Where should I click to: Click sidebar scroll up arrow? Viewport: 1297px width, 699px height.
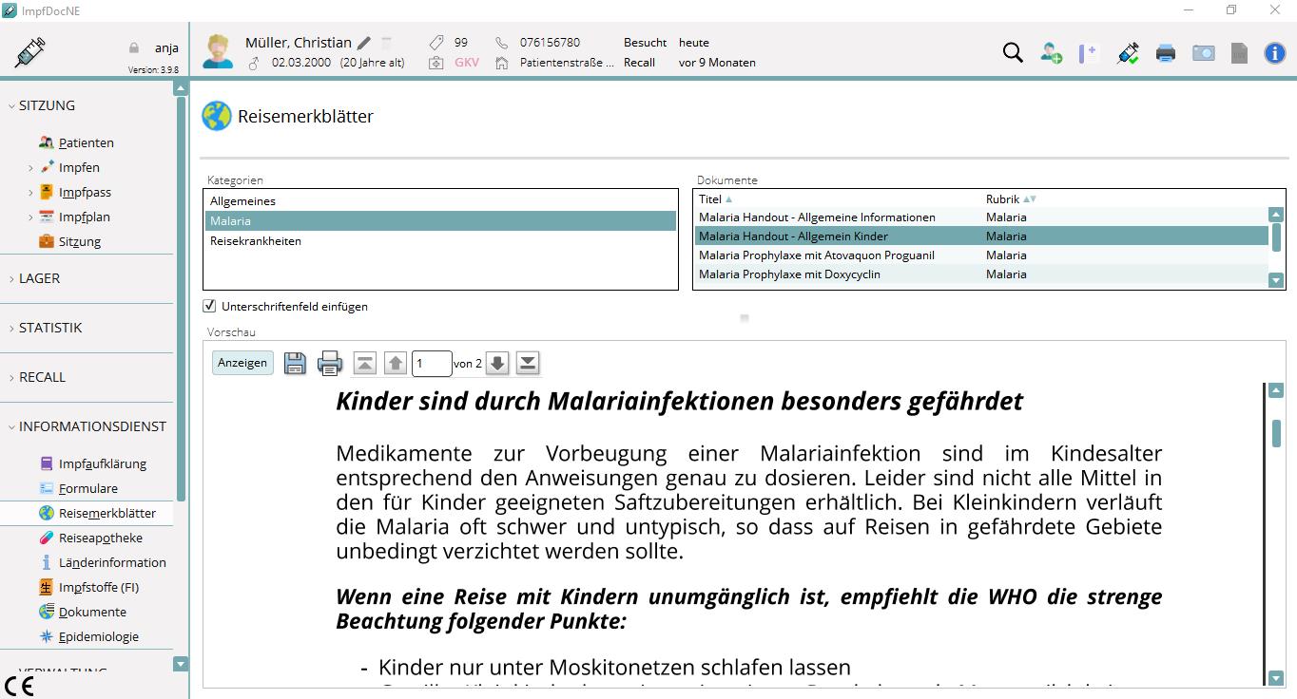pyautogui.click(x=181, y=88)
